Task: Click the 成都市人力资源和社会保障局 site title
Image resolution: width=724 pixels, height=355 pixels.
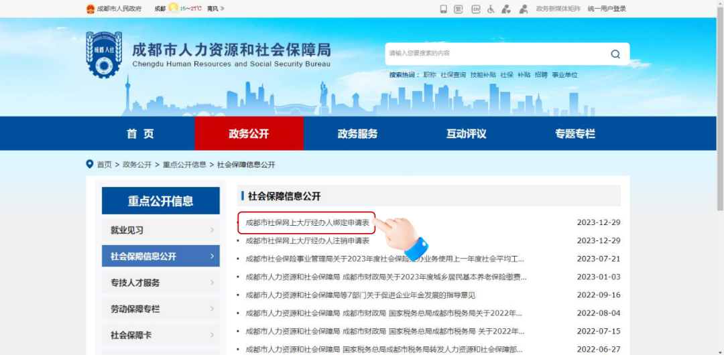Action: pyautogui.click(x=231, y=50)
